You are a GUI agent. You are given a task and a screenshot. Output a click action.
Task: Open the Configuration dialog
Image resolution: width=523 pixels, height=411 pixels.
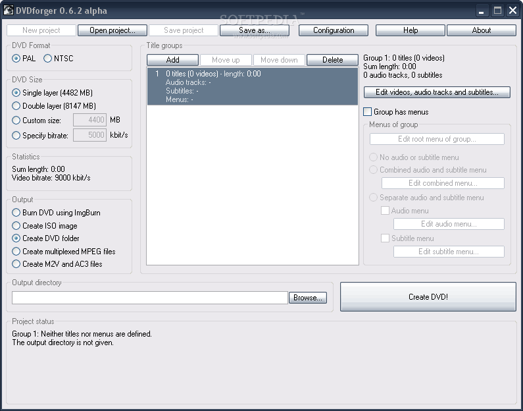[334, 30]
